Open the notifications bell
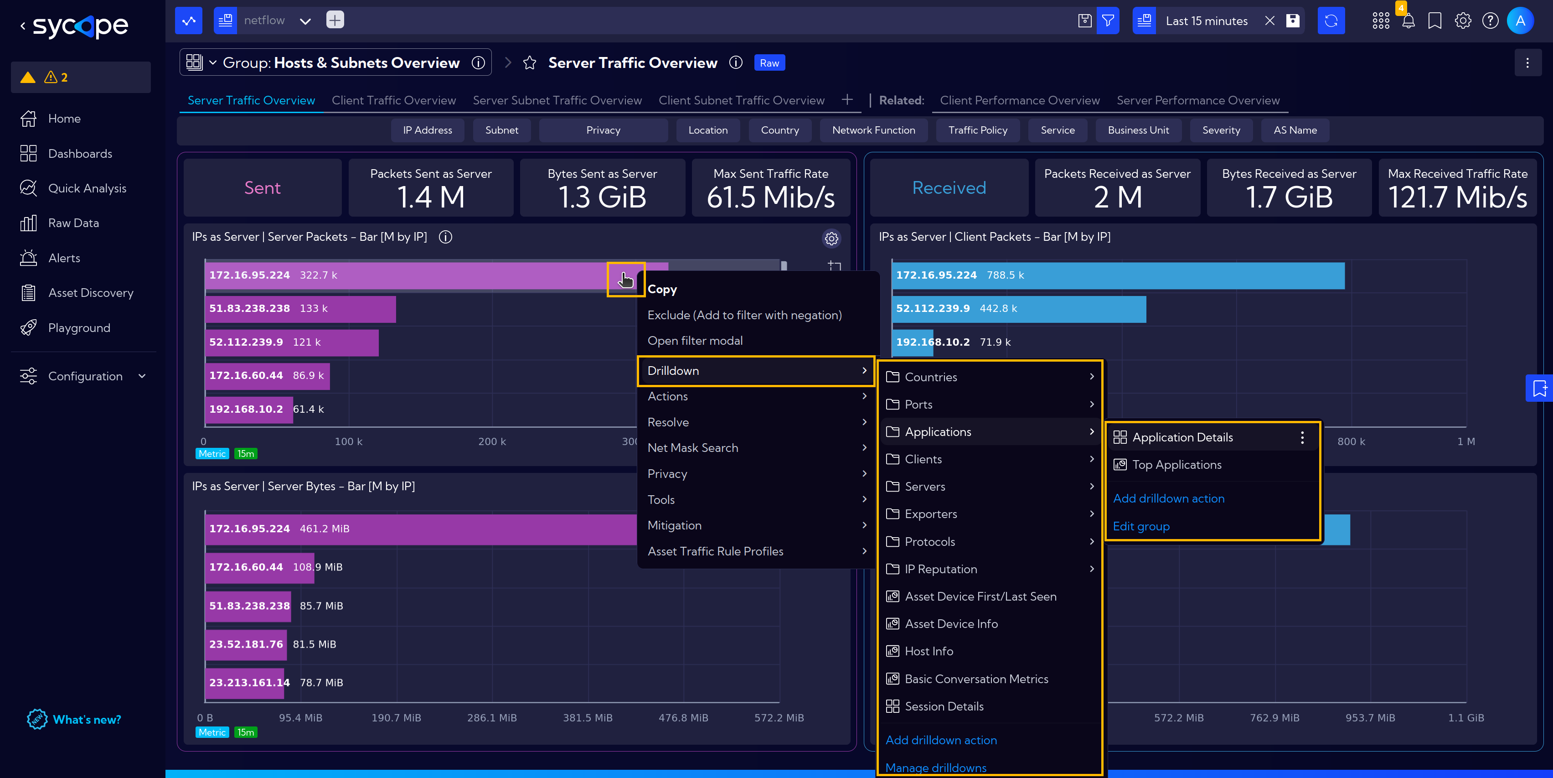1553x778 pixels. (x=1409, y=21)
